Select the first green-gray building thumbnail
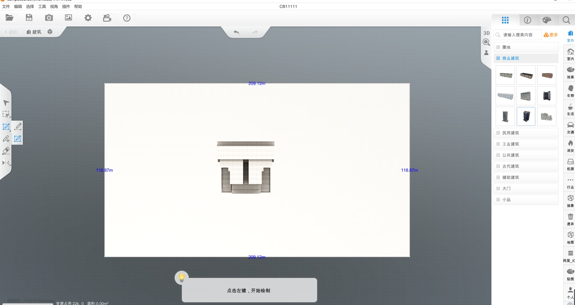Viewport: 575px width, 305px height. point(505,75)
